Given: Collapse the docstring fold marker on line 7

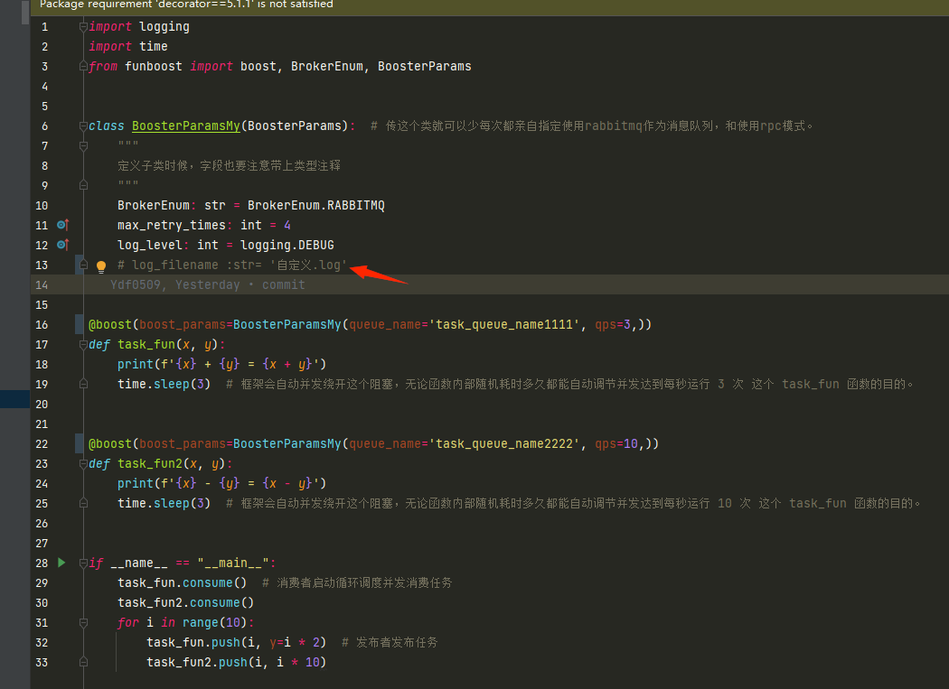Looking at the screenshot, I should pos(83,145).
